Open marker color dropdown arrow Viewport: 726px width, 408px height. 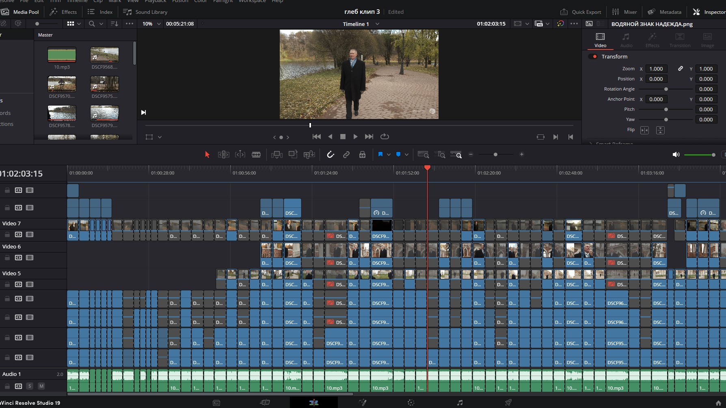tap(406, 155)
